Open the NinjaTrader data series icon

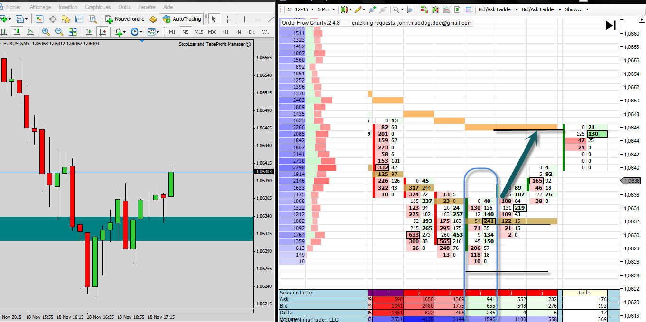click(x=435, y=9)
